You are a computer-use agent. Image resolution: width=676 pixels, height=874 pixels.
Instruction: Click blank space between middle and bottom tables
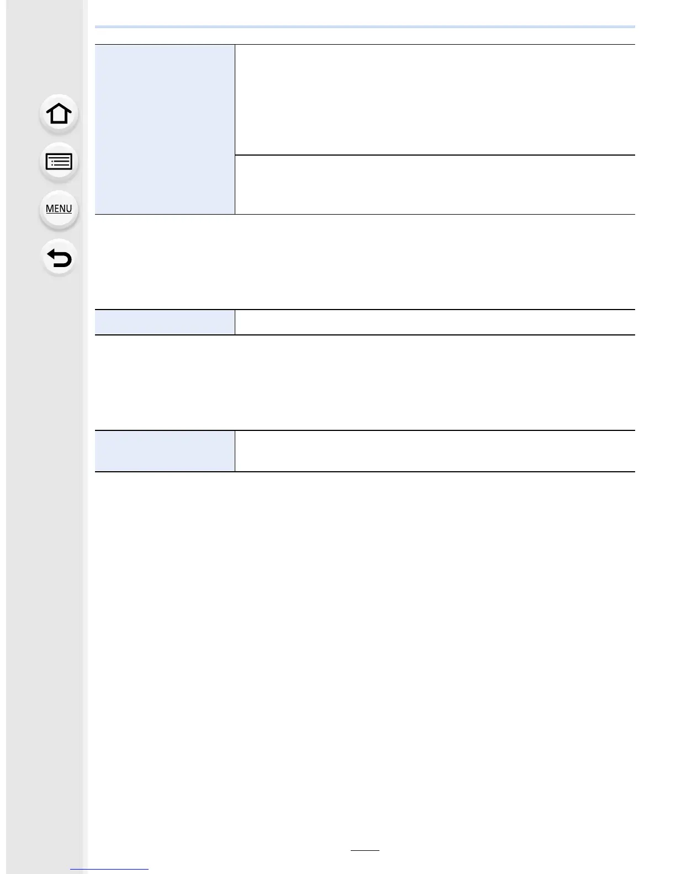(365, 382)
